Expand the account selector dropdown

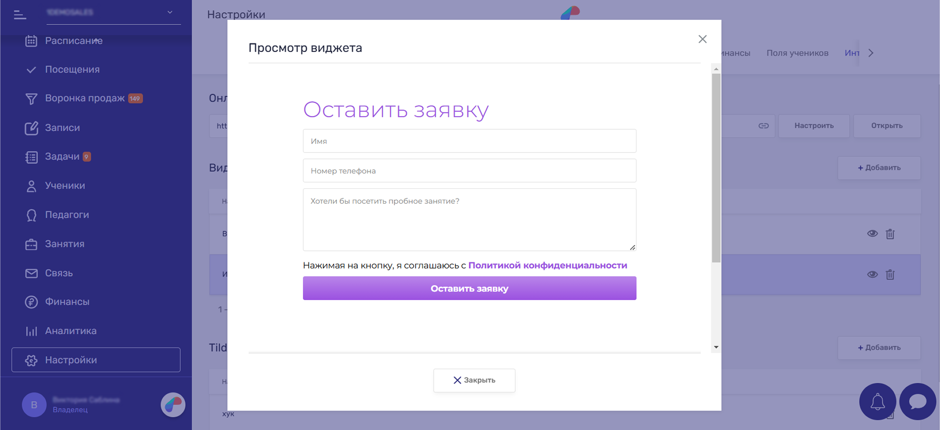click(x=170, y=13)
